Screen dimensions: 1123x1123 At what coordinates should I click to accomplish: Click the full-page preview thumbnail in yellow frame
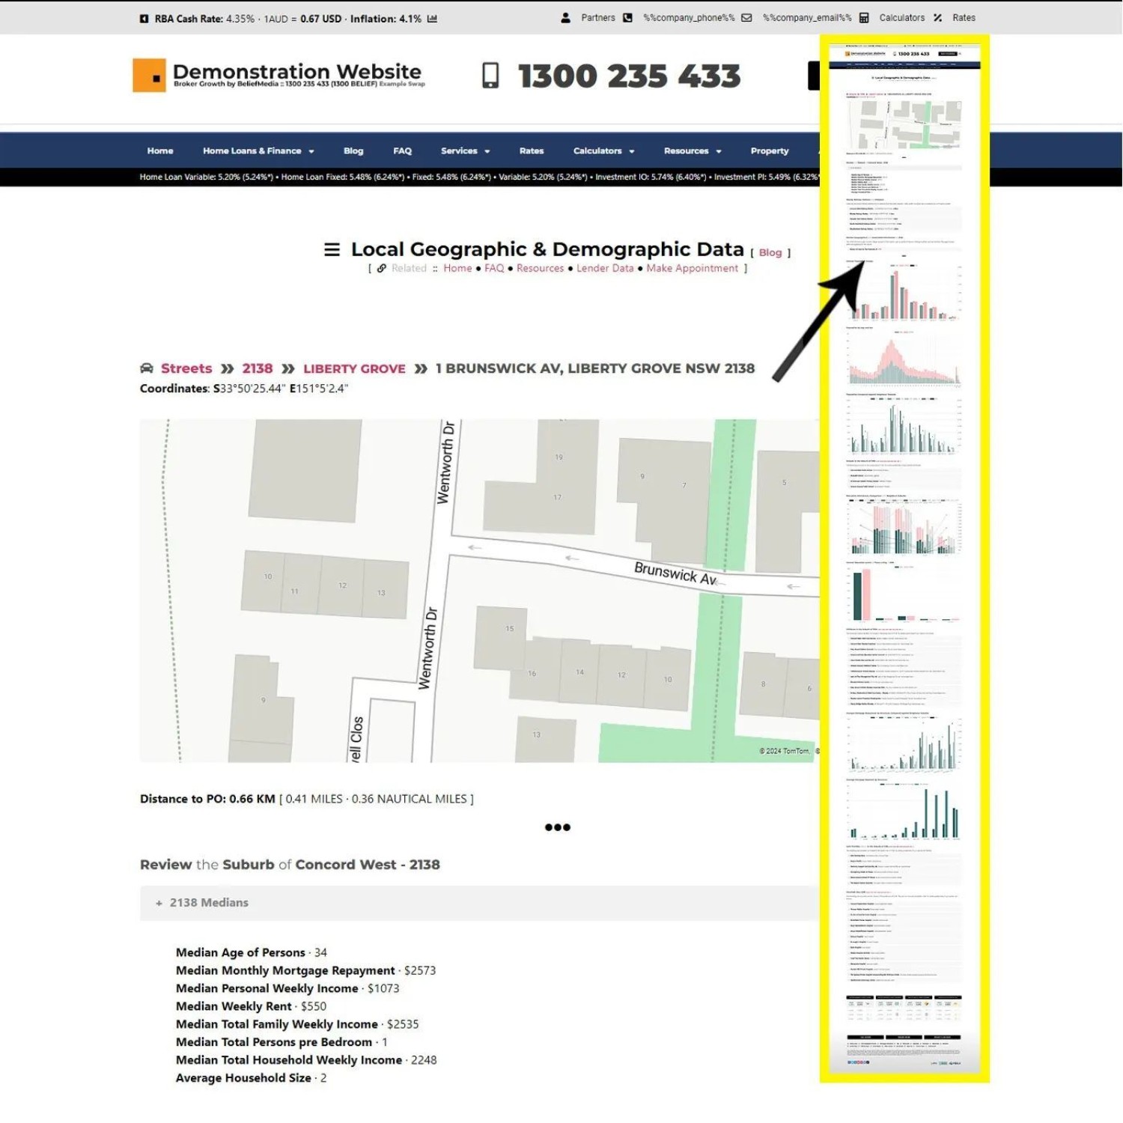coord(904,558)
